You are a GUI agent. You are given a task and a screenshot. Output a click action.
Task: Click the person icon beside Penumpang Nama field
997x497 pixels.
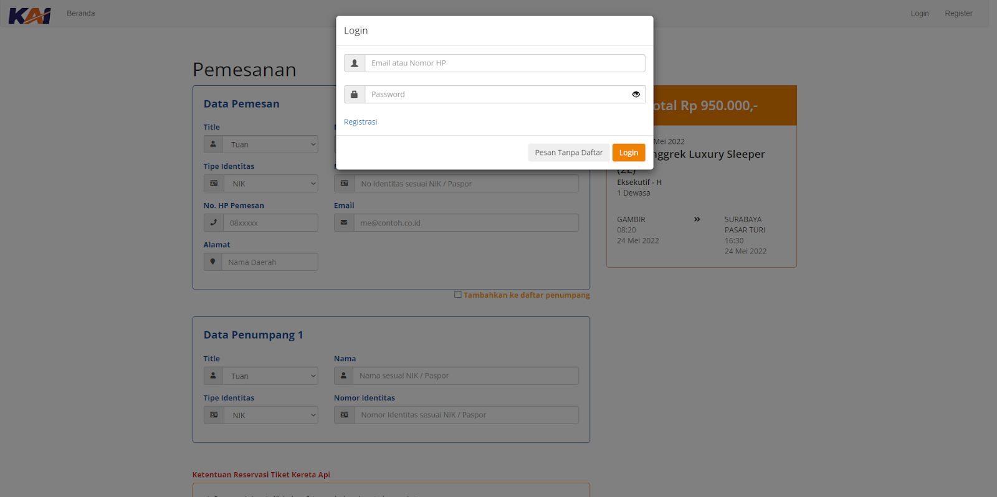pos(343,376)
